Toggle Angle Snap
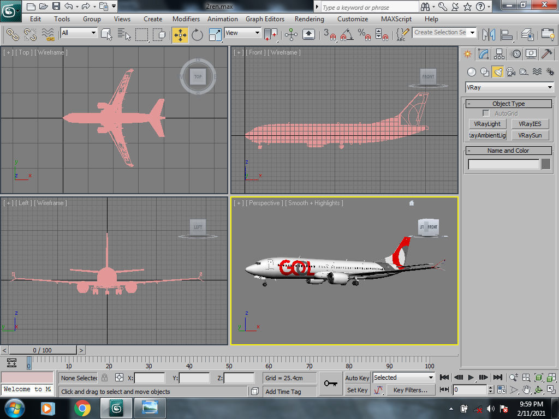 point(347,34)
